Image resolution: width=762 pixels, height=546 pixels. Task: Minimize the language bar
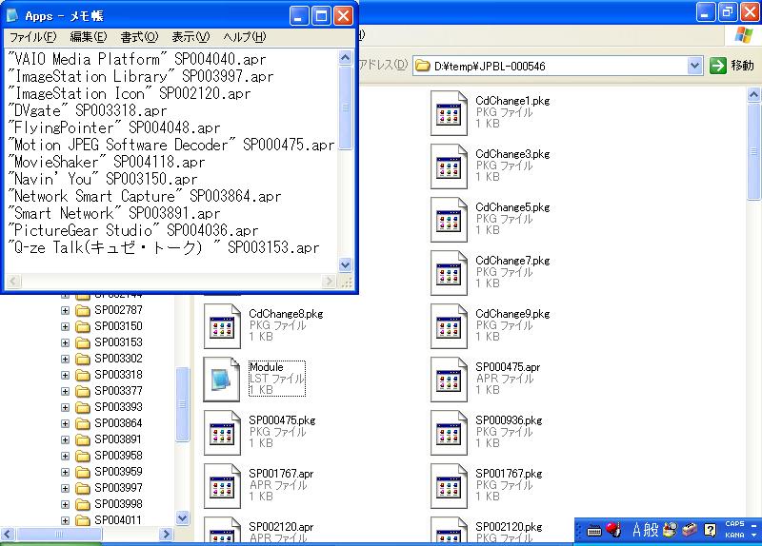[753, 524]
